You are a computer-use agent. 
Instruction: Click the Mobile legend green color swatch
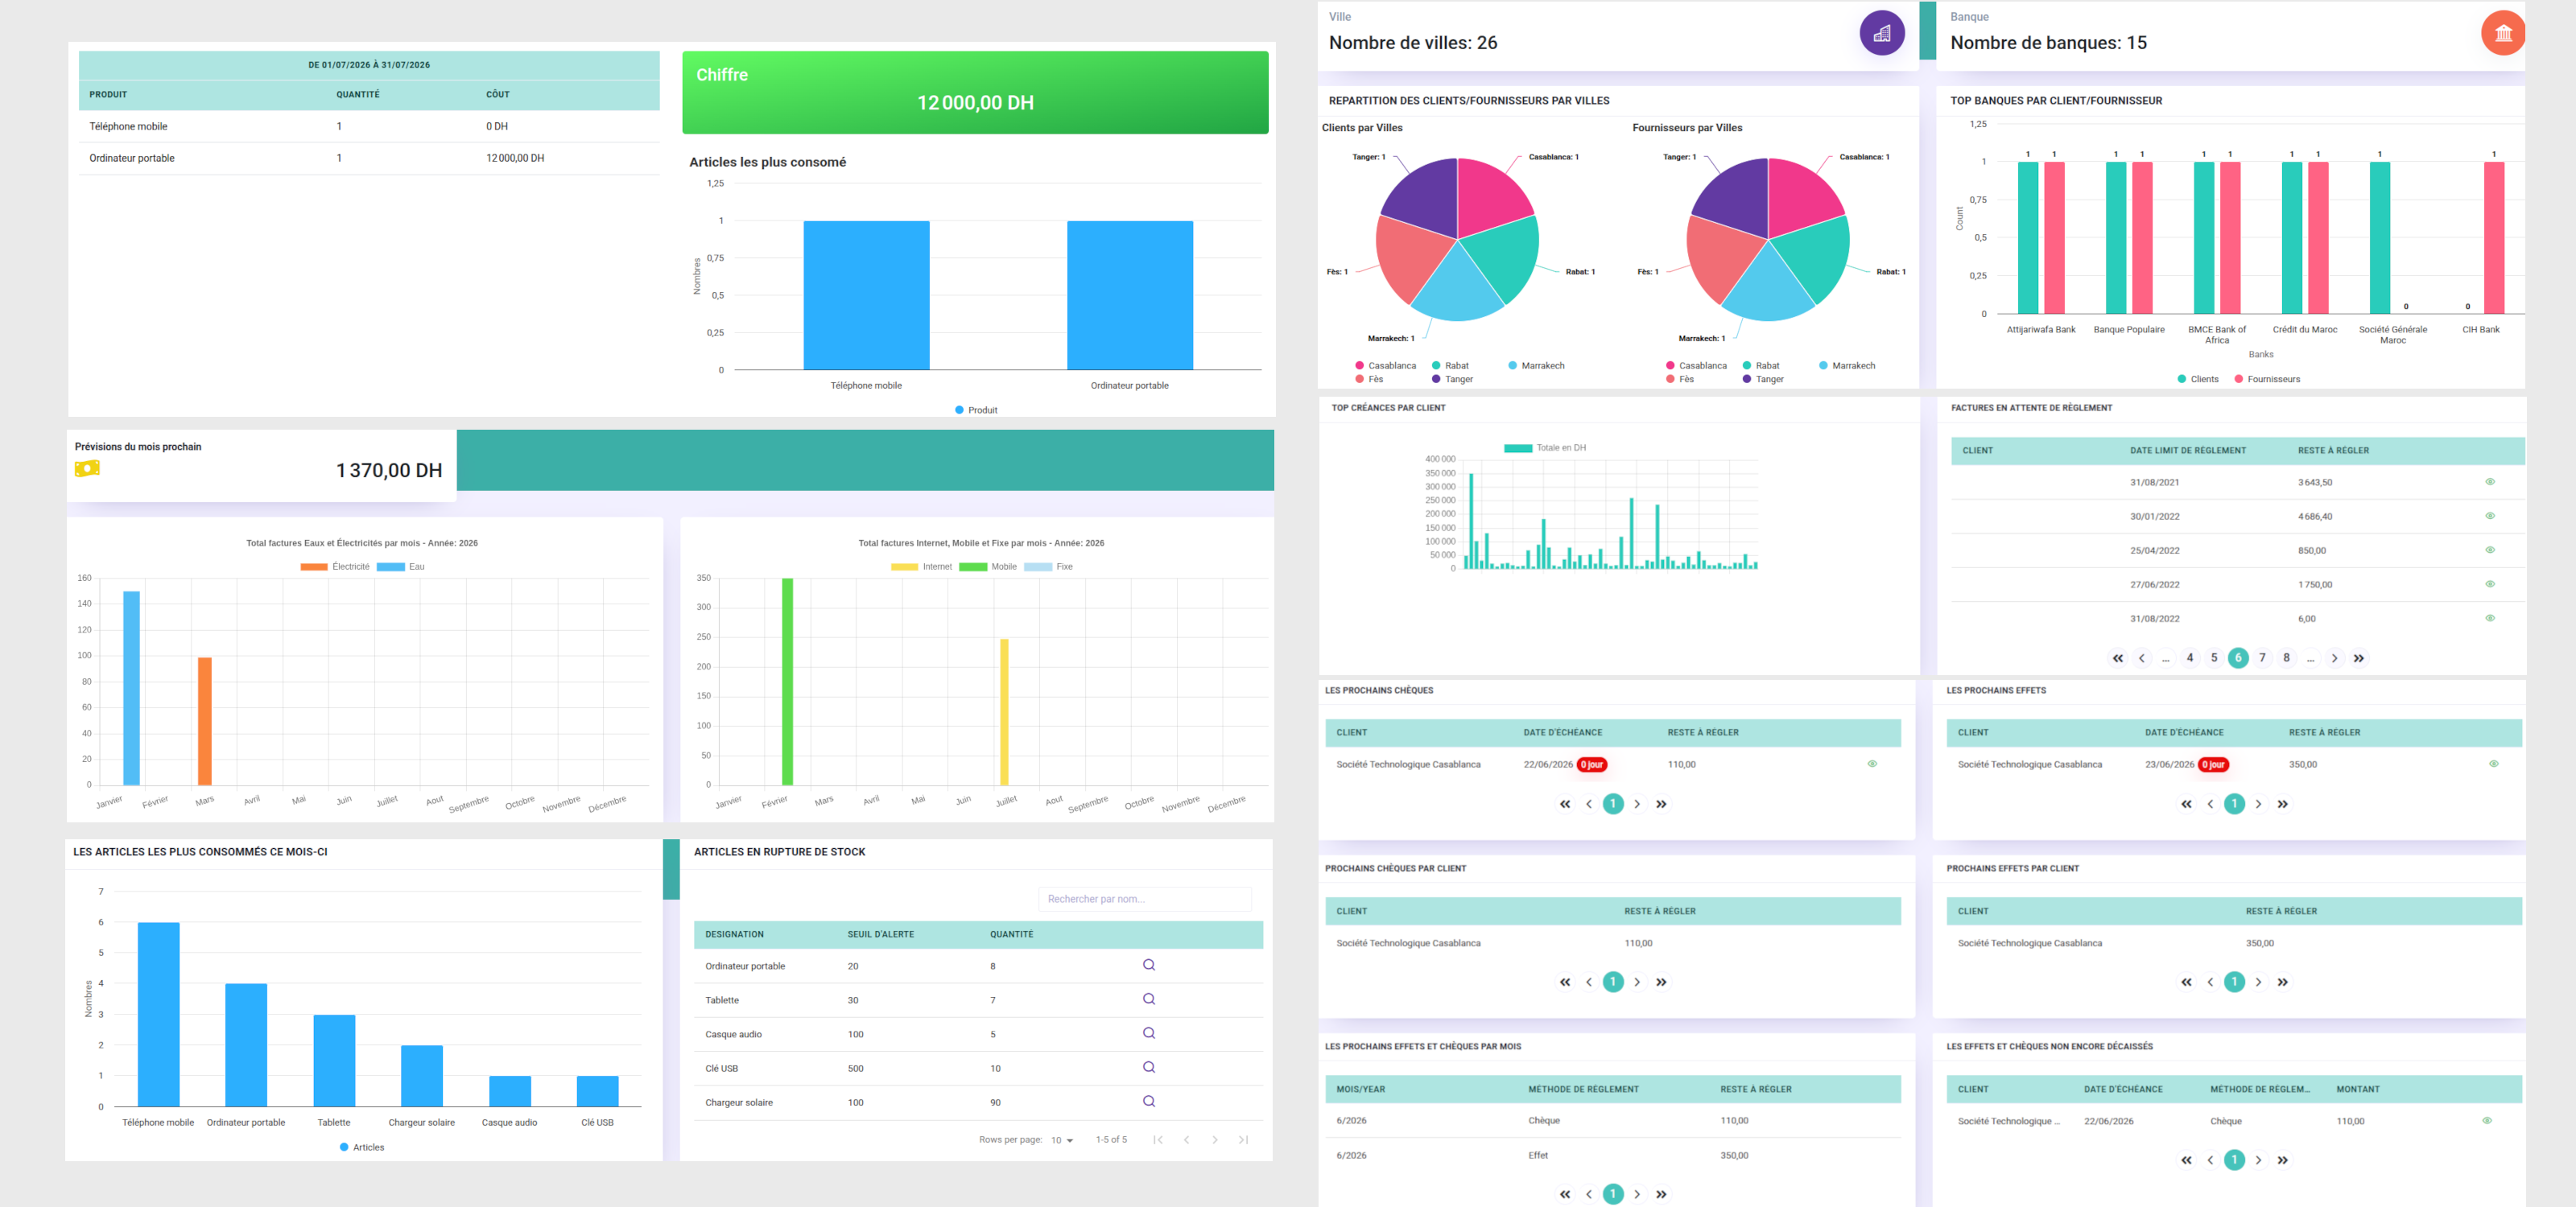coord(972,566)
